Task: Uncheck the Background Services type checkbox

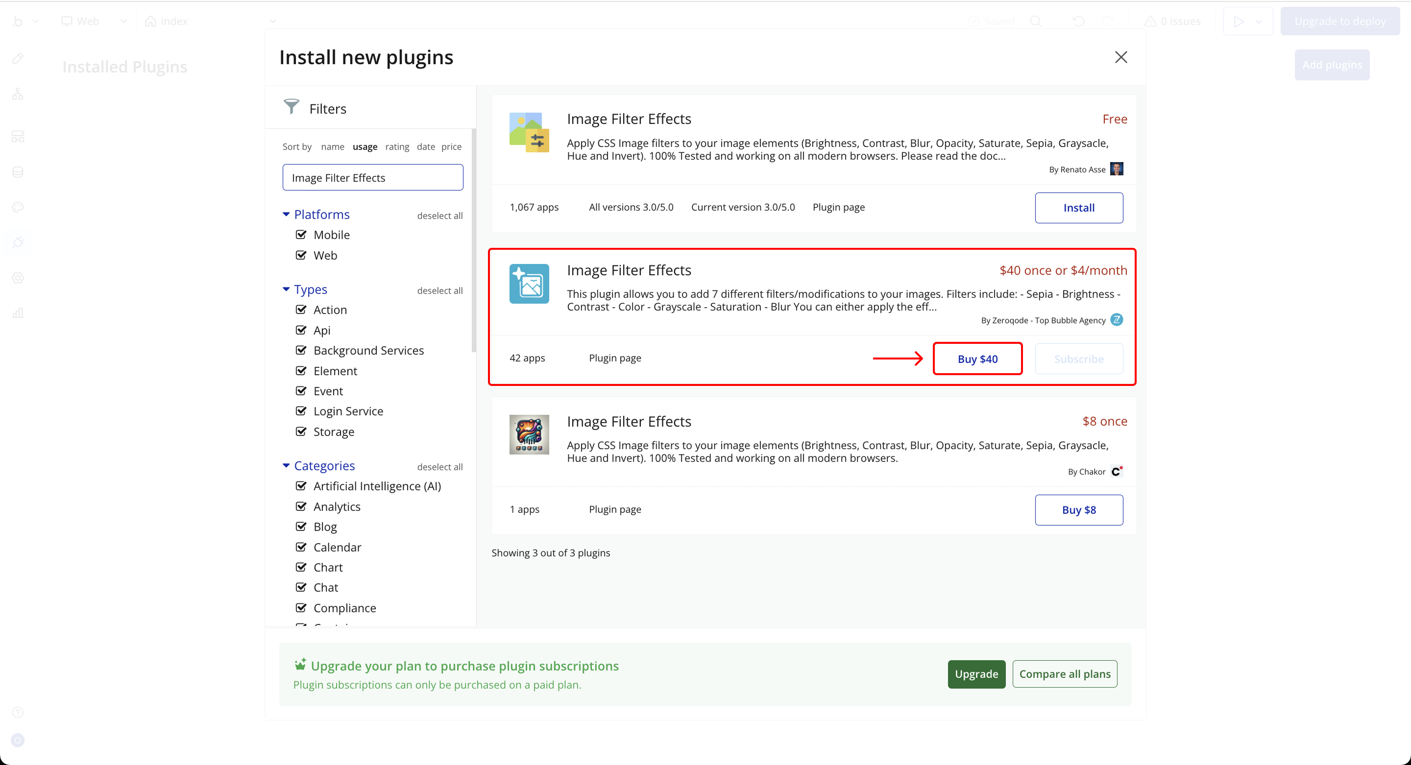Action: 301,350
